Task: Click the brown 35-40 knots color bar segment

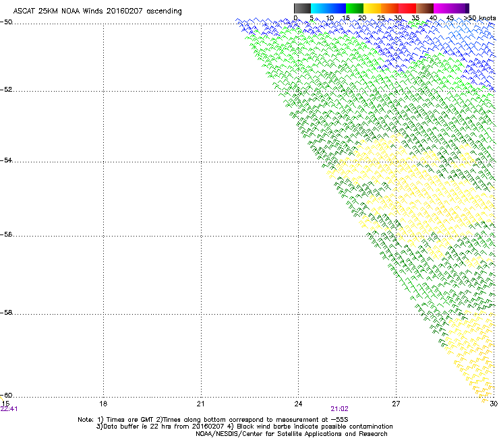Action: (425, 8)
